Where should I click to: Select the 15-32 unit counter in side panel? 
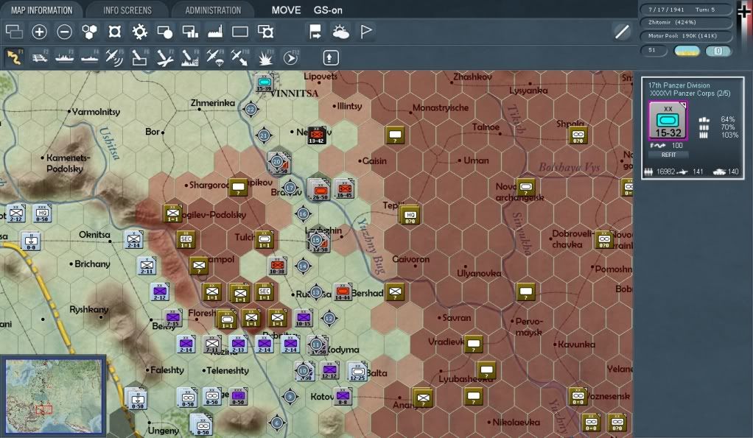[x=668, y=121]
